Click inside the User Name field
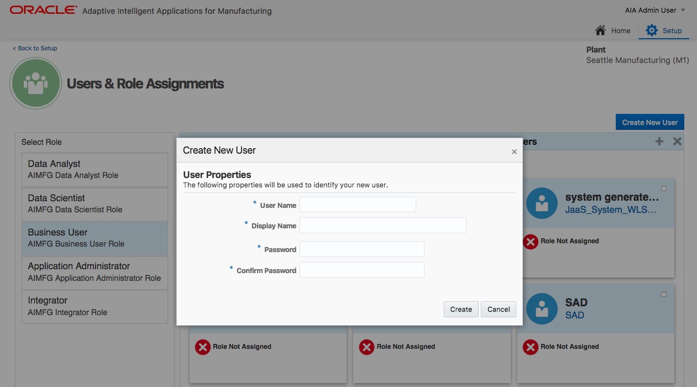This screenshot has width=697, height=387. click(x=357, y=204)
